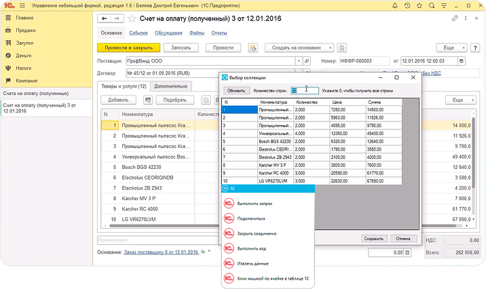This screenshot has width=486, height=289.
Task: Open the Продажи section in the sidebar
Action: 25,31
